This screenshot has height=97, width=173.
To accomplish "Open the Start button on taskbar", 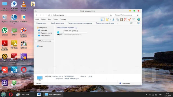I will point(3,95).
